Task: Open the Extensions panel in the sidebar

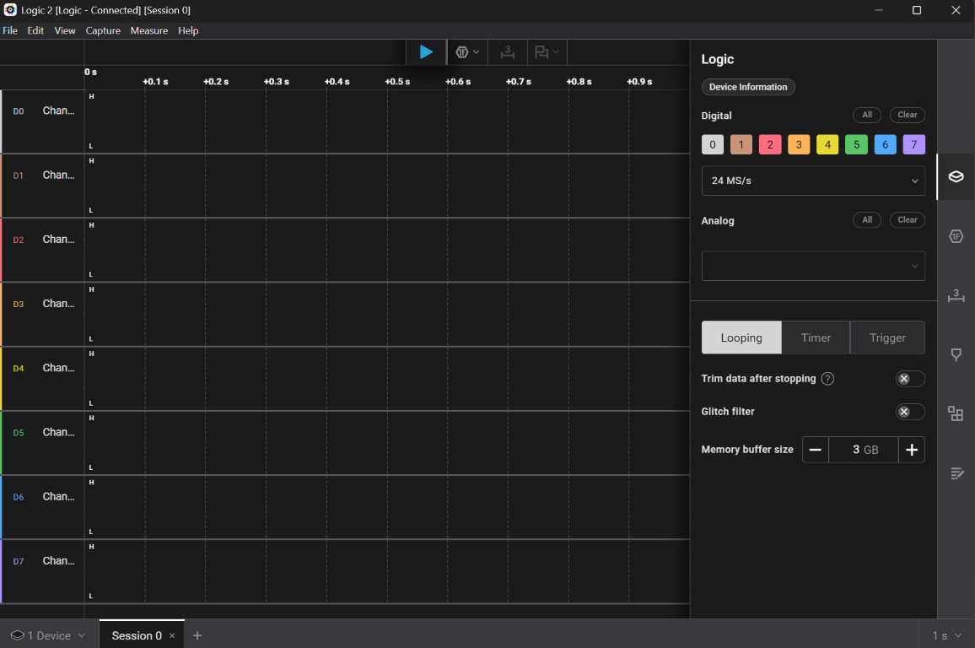Action: [956, 413]
